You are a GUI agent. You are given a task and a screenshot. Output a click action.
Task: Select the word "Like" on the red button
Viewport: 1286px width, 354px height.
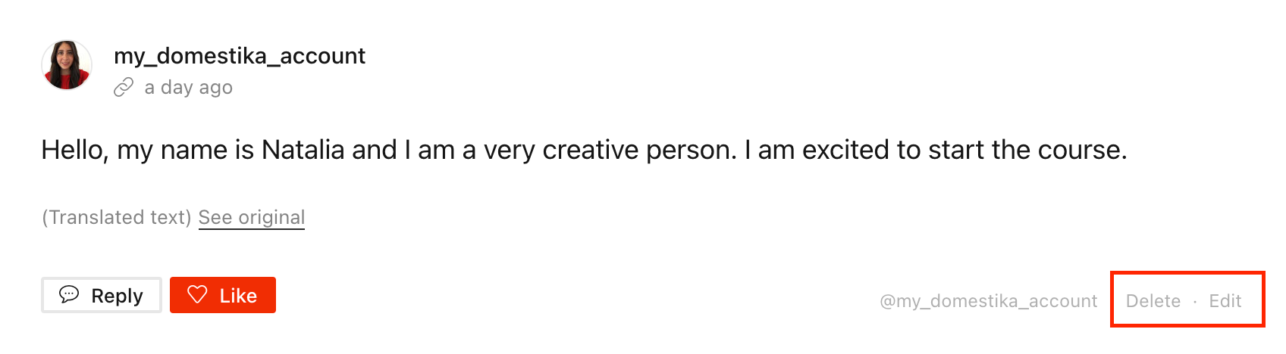pos(238,296)
